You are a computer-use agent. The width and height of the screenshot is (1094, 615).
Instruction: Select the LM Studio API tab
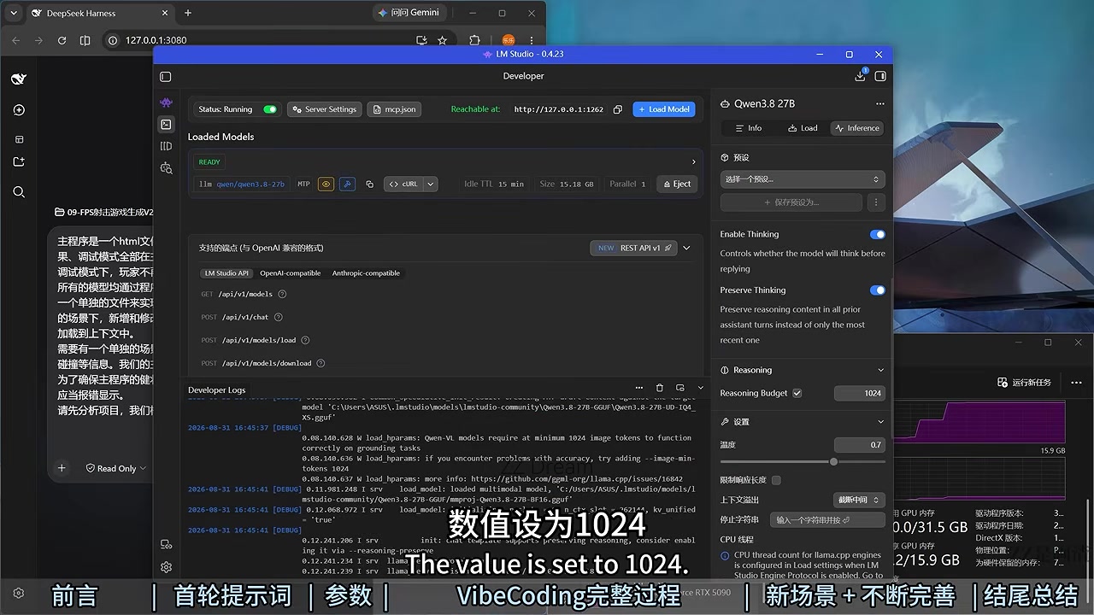pyautogui.click(x=226, y=273)
